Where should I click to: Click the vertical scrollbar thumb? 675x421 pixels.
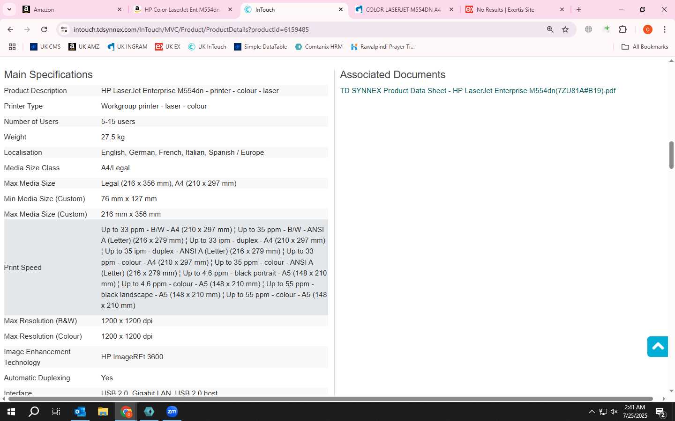(671, 154)
